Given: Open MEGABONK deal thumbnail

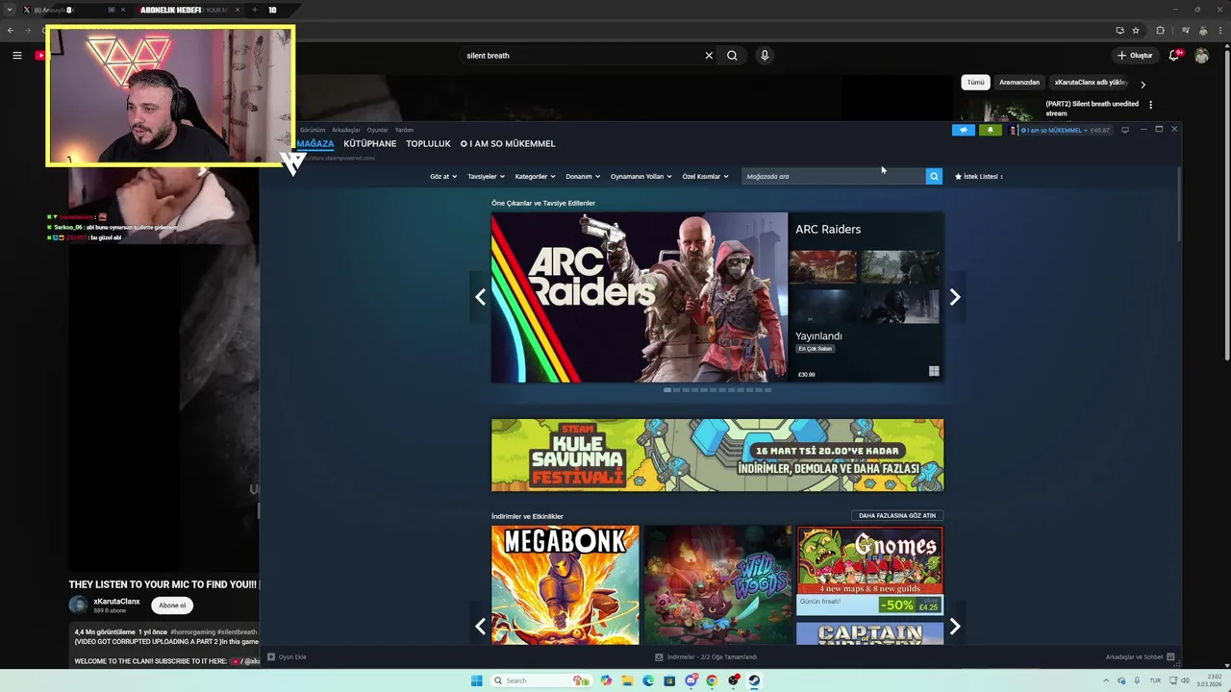Looking at the screenshot, I should pyautogui.click(x=565, y=584).
